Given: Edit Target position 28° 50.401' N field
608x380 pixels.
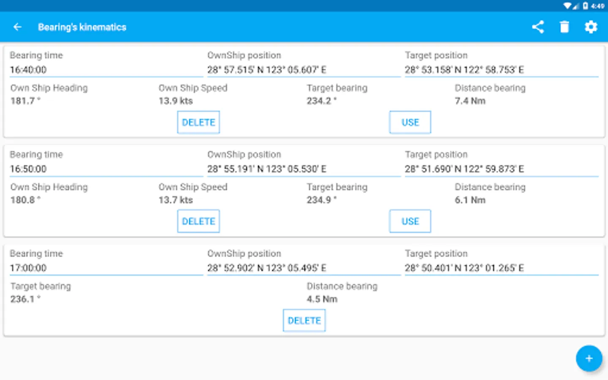Looking at the screenshot, I should pos(502,268).
